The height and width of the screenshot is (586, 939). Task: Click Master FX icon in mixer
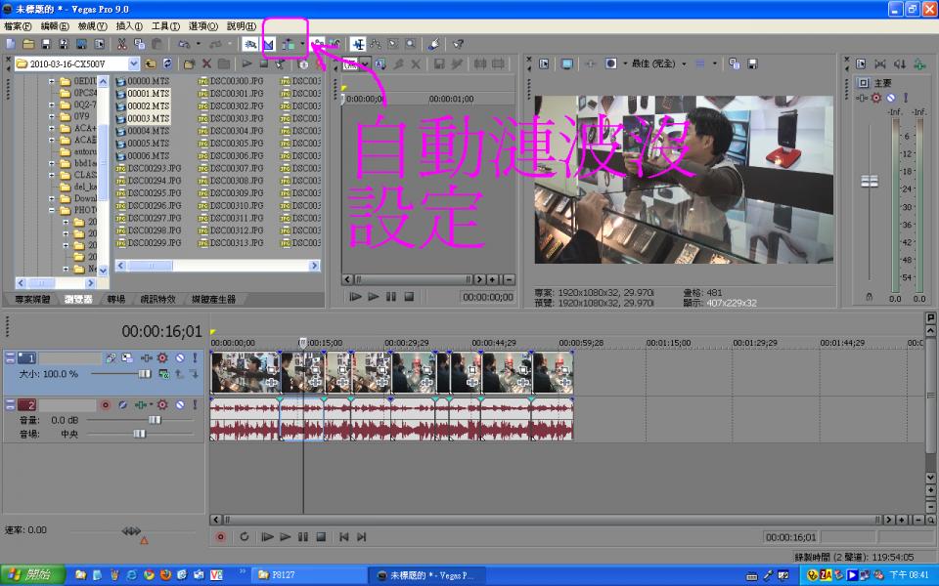pyautogui.click(x=876, y=98)
